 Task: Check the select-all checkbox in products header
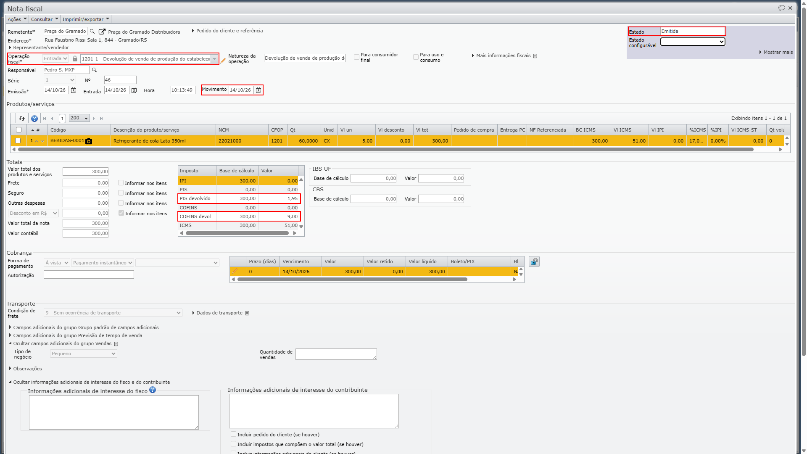[x=18, y=130]
